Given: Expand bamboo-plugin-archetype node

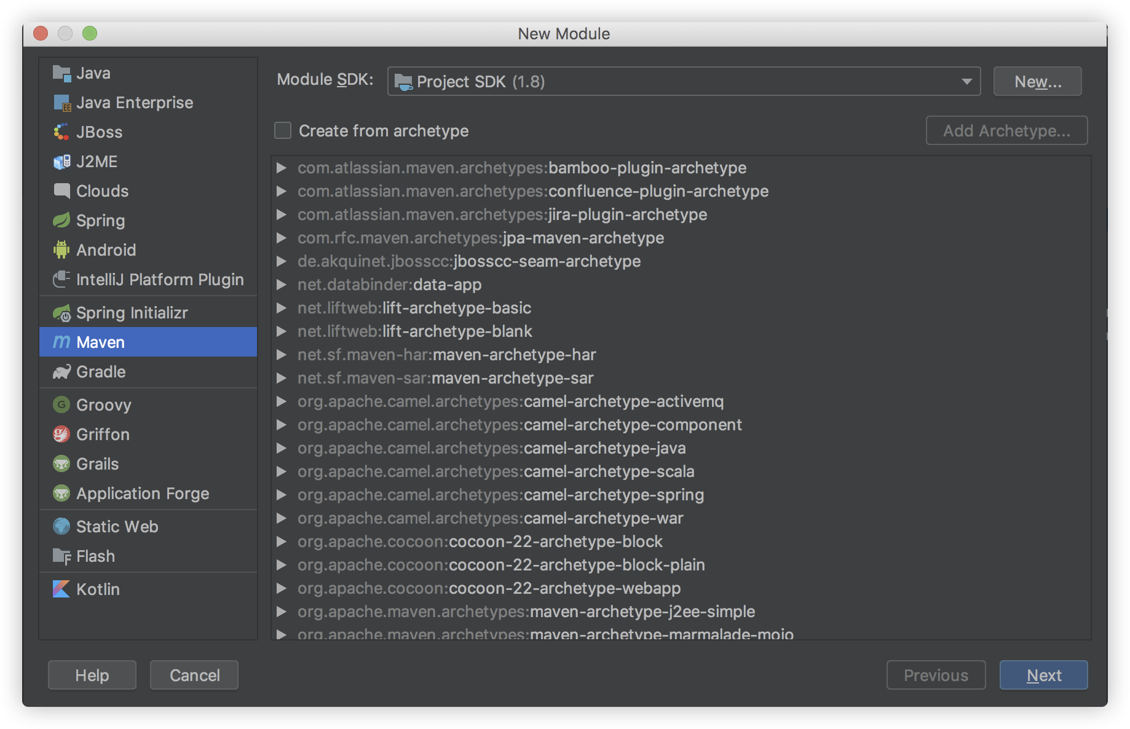Looking at the screenshot, I should pos(282,168).
